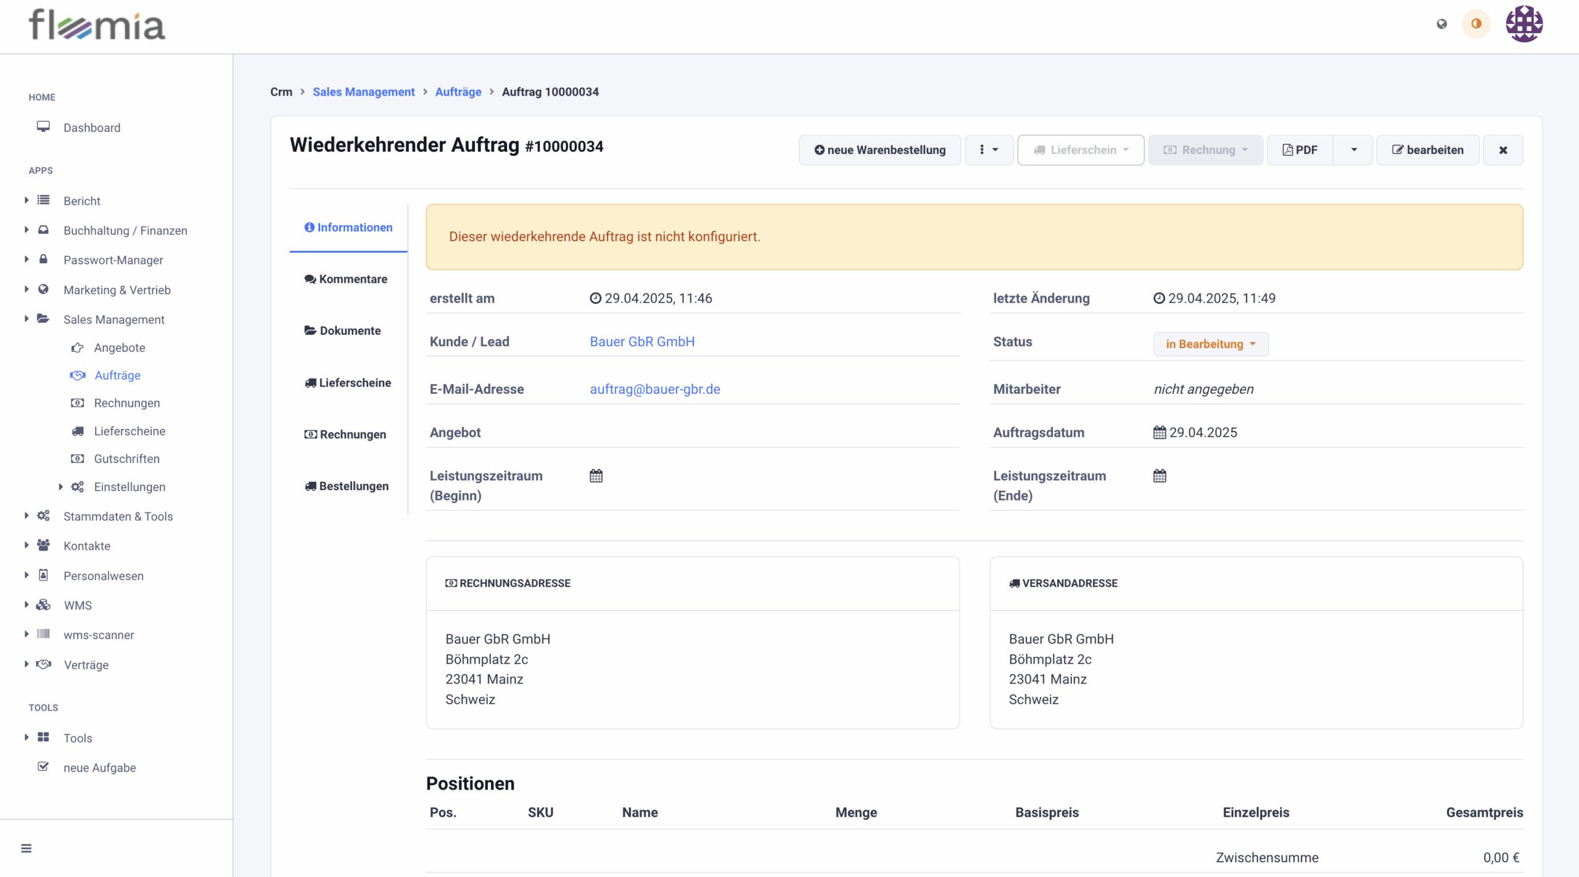This screenshot has width=1579, height=877.
Task: Click neue Warenbestellung button
Action: (x=880, y=150)
